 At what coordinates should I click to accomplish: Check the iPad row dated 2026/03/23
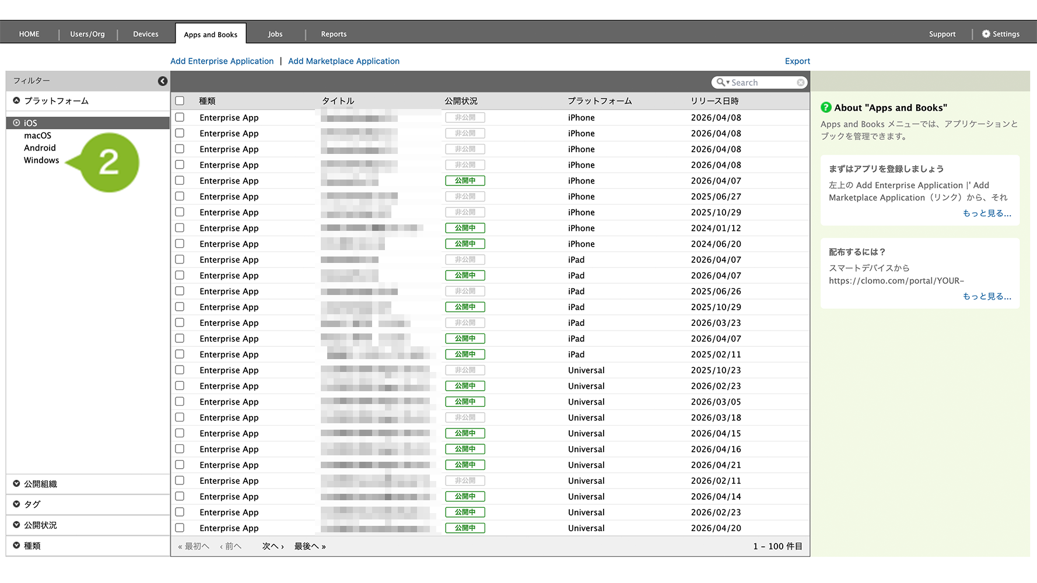point(180,322)
